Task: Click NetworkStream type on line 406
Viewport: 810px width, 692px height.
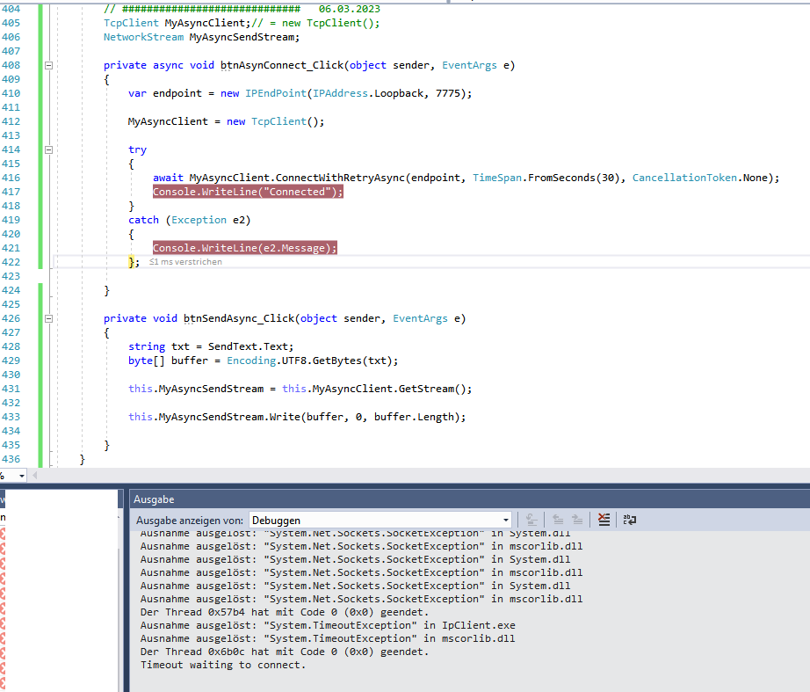Action: tap(143, 37)
